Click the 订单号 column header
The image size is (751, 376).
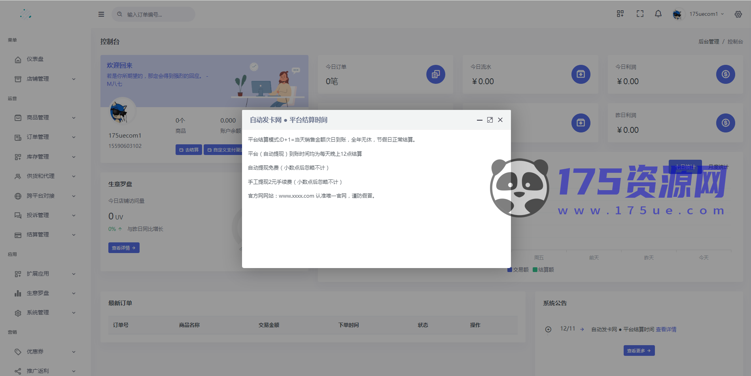click(121, 325)
